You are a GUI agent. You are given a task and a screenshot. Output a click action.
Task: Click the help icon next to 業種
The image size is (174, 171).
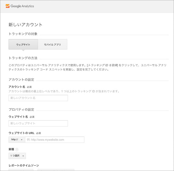(17, 149)
